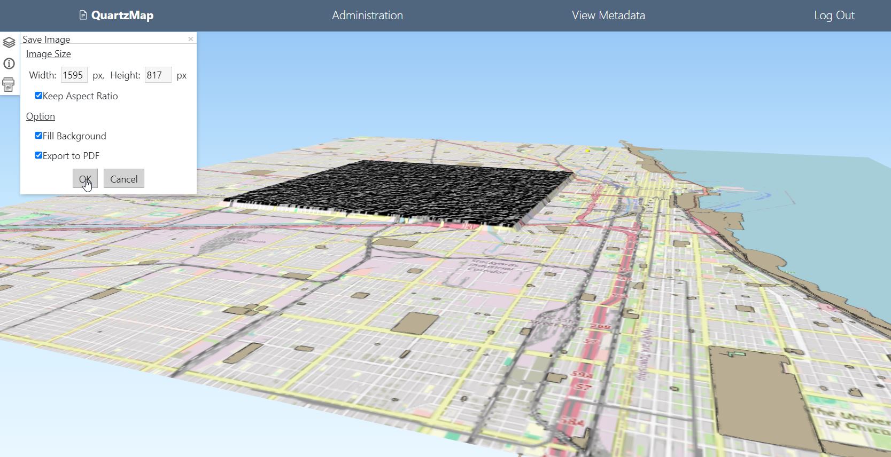
Task: Uncheck Keep Aspect Ratio checkbox
Action: [x=38, y=96]
